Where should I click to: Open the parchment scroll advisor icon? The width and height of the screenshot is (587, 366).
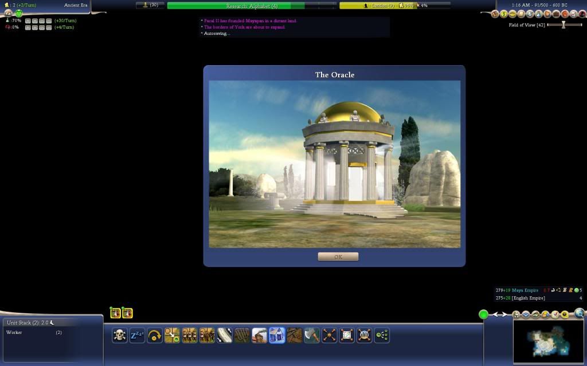521,14
